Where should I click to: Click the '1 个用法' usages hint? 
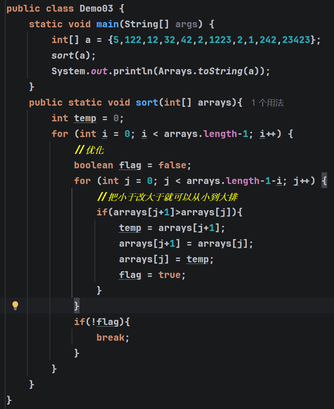(x=267, y=102)
